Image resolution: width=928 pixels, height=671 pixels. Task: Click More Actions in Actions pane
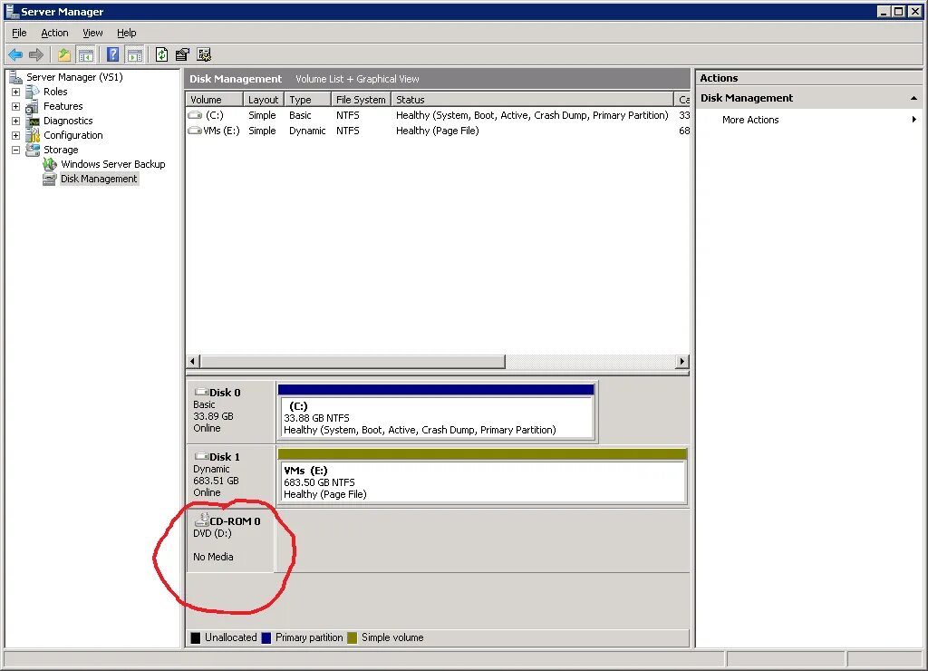click(749, 120)
